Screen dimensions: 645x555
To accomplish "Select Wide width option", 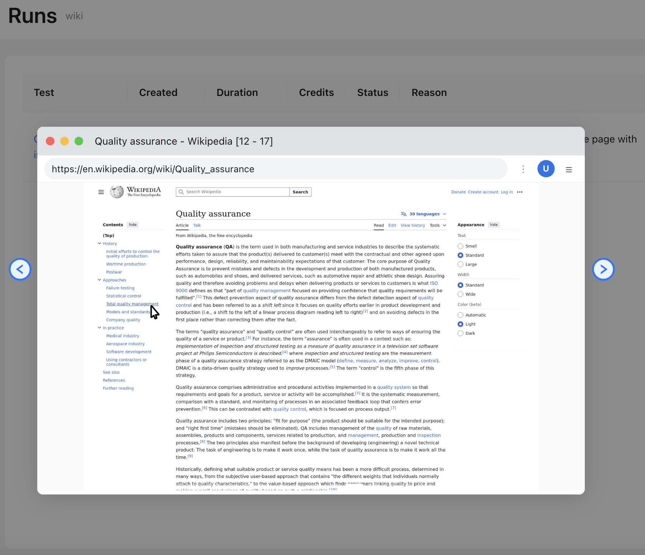I will tap(460, 294).
